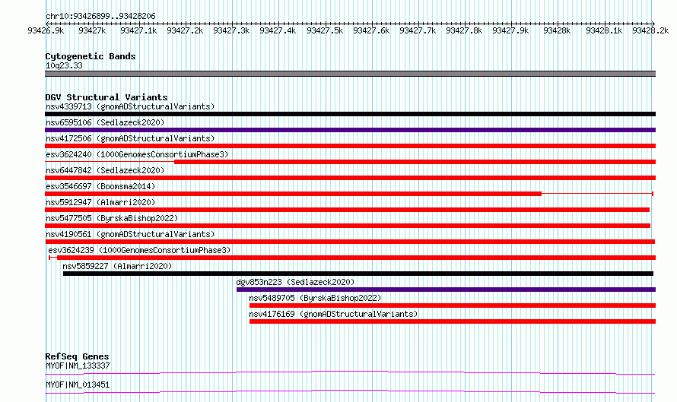Click ruler position 93427.8k
The width and height of the screenshot is (677, 402).
tap(464, 30)
